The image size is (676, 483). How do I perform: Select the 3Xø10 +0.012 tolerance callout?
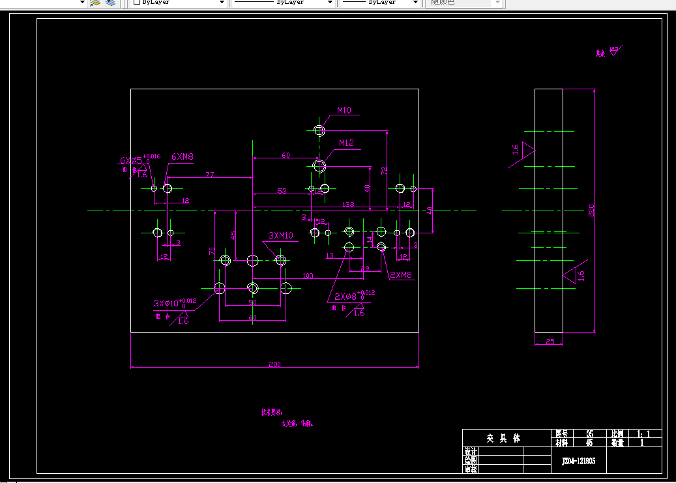point(175,303)
